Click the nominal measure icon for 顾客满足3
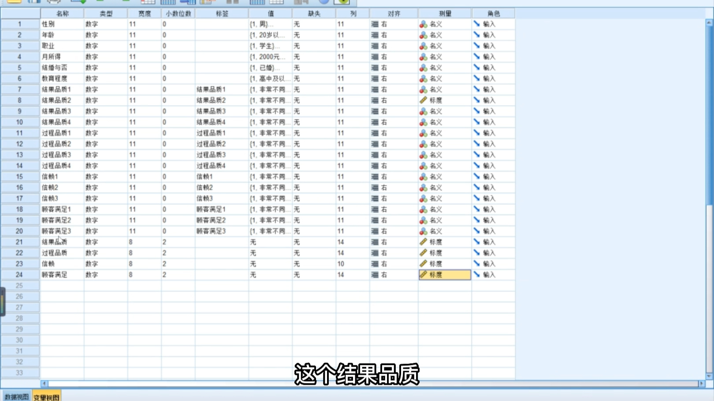Viewport: 714px width, 401px height. (423, 231)
